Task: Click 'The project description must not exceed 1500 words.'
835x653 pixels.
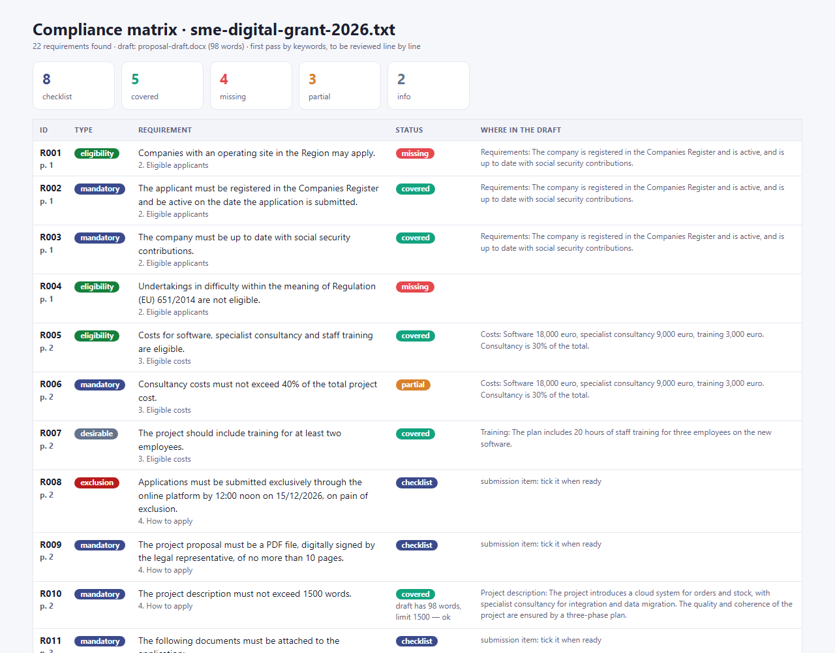Action: [x=245, y=594]
